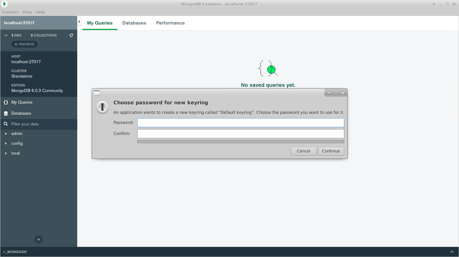Click 'Choose password for new keyring' heading
459x257 pixels.
pyautogui.click(x=161, y=102)
